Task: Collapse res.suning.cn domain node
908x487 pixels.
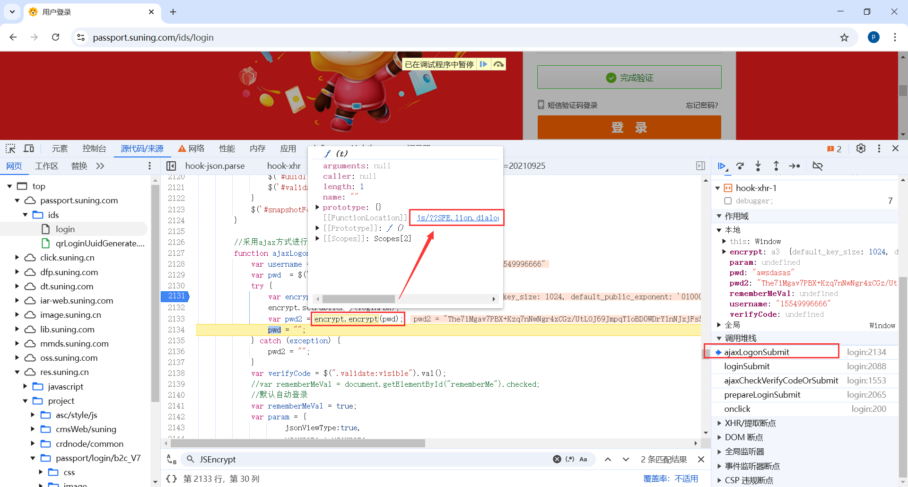Action: pos(17,372)
